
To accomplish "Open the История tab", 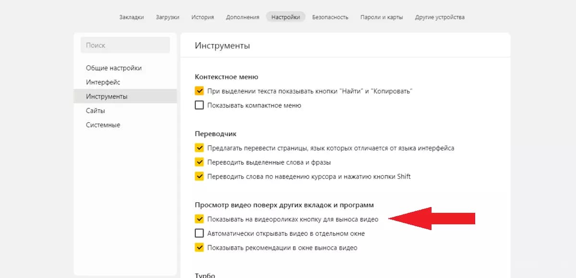I will (203, 17).
